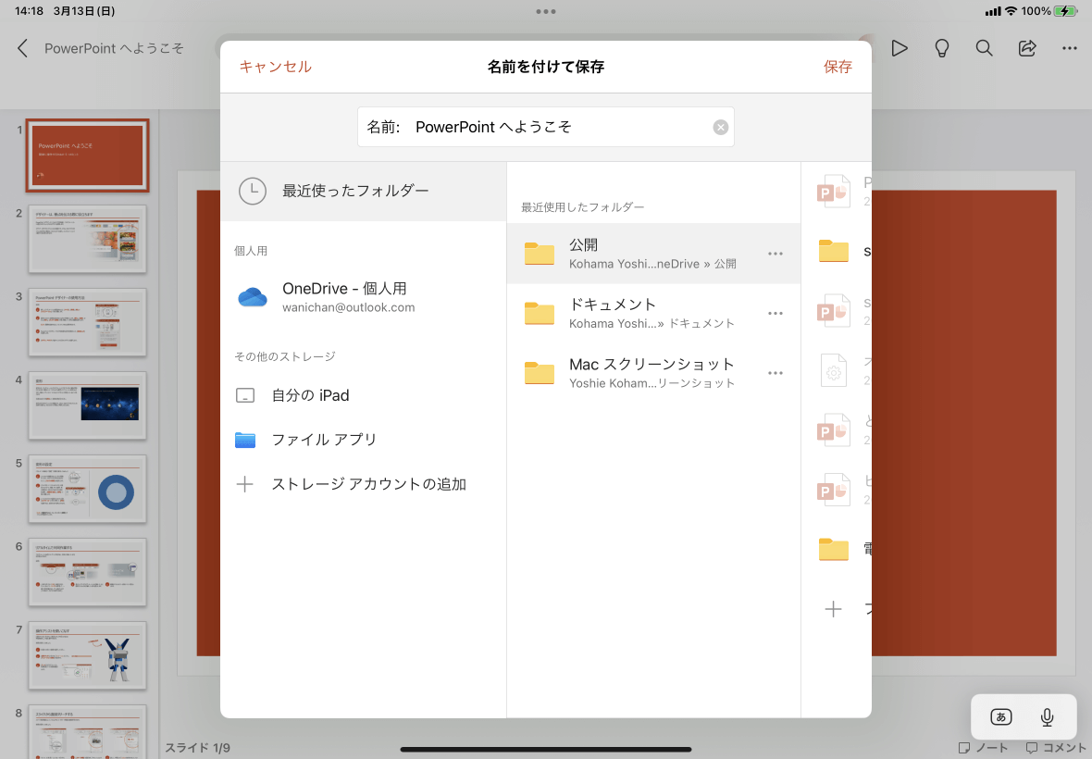Open the share icon in toolbar
Image resolution: width=1092 pixels, height=759 pixels.
coord(1027,48)
